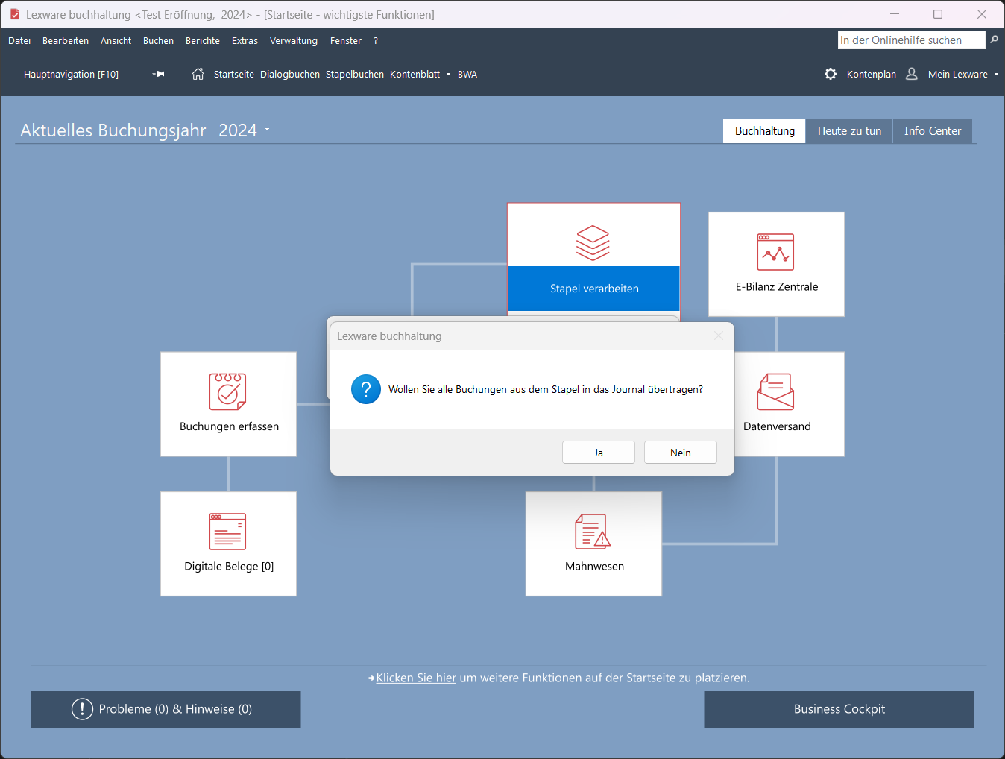Open Stapelbuchen from the toolbar
This screenshot has height=759, width=1005.
(x=355, y=74)
